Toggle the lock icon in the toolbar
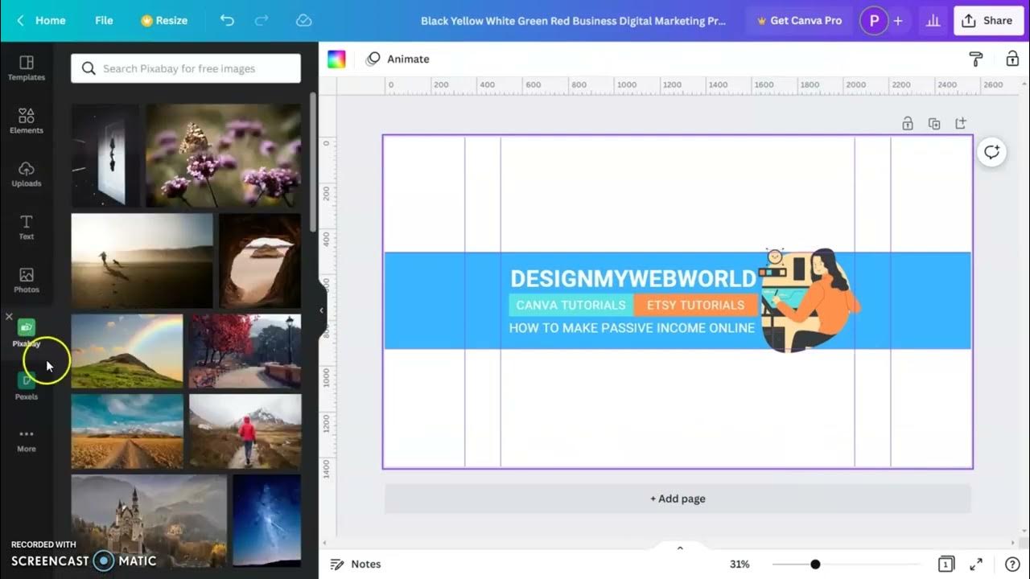The image size is (1030, 579). tap(1012, 59)
